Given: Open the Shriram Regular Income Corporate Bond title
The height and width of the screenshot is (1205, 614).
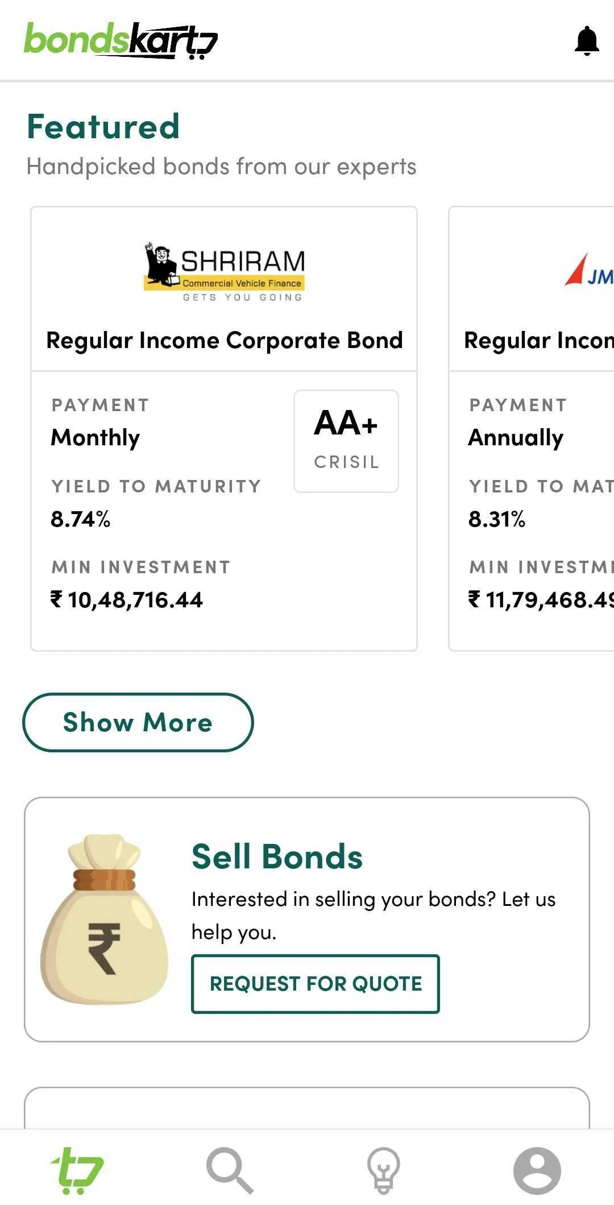Looking at the screenshot, I should pos(224,340).
